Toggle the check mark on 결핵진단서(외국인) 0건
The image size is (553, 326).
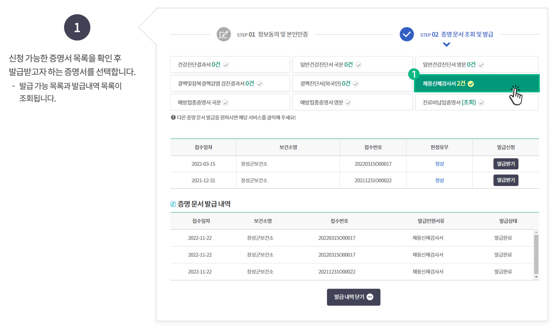pyautogui.click(x=356, y=84)
